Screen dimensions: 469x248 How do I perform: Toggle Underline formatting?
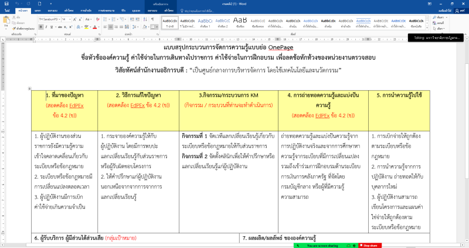50,27
